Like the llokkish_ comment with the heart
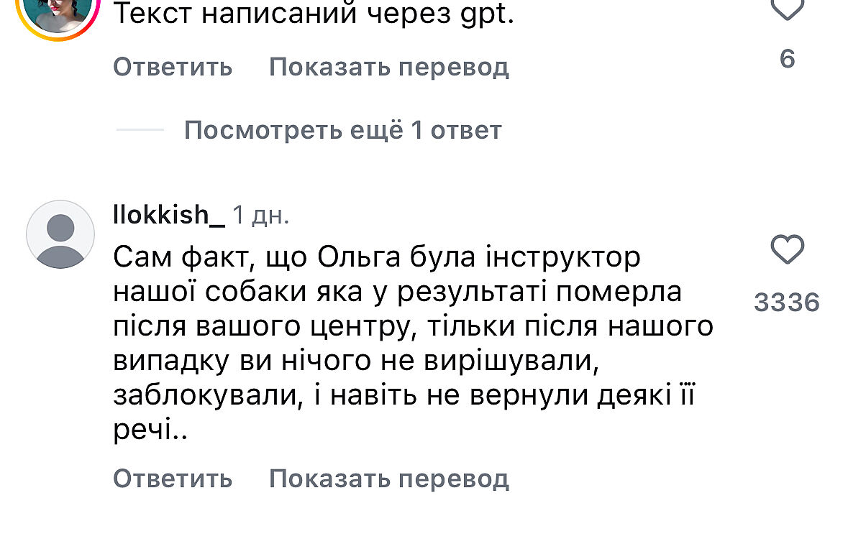 pyautogui.click(x=787, y=251)
